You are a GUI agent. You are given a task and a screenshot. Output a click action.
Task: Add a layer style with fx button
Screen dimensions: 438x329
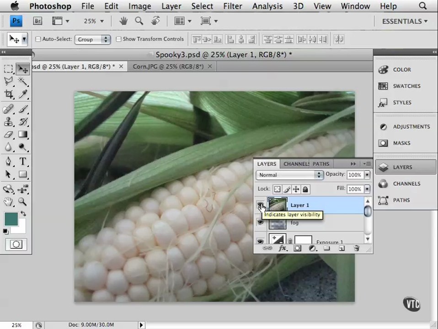point(283,248)
